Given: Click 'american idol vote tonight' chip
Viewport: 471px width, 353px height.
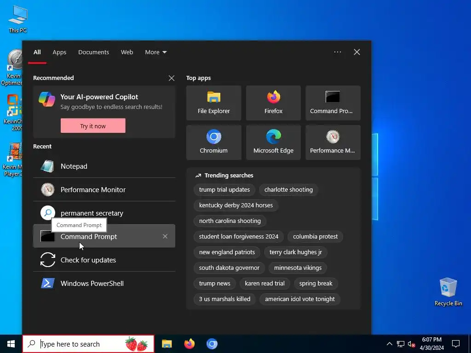Looking at the screenshot, I should click(300, 299).
